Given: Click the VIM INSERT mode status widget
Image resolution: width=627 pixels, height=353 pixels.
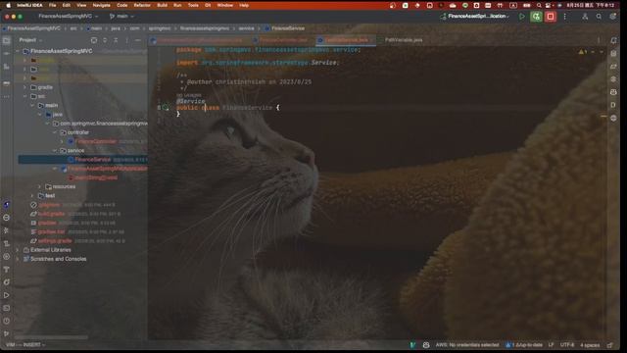Looking at the screenshot, I should pos(24,345).
